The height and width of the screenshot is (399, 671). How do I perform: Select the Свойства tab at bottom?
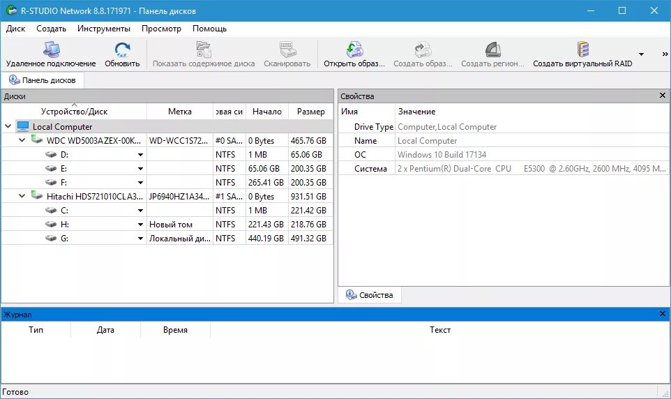coord(370,295)
